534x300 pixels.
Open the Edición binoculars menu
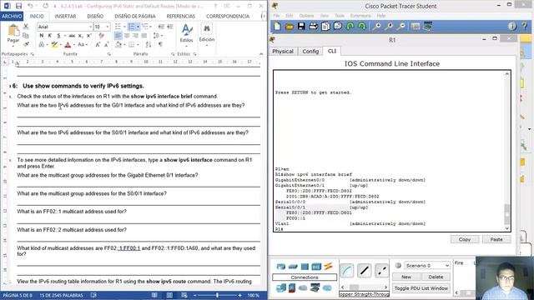pos(207,35)
